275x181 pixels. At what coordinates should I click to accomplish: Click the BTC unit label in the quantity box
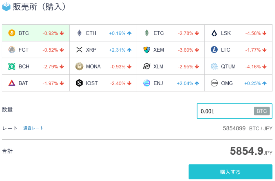[x=262, y=111]
